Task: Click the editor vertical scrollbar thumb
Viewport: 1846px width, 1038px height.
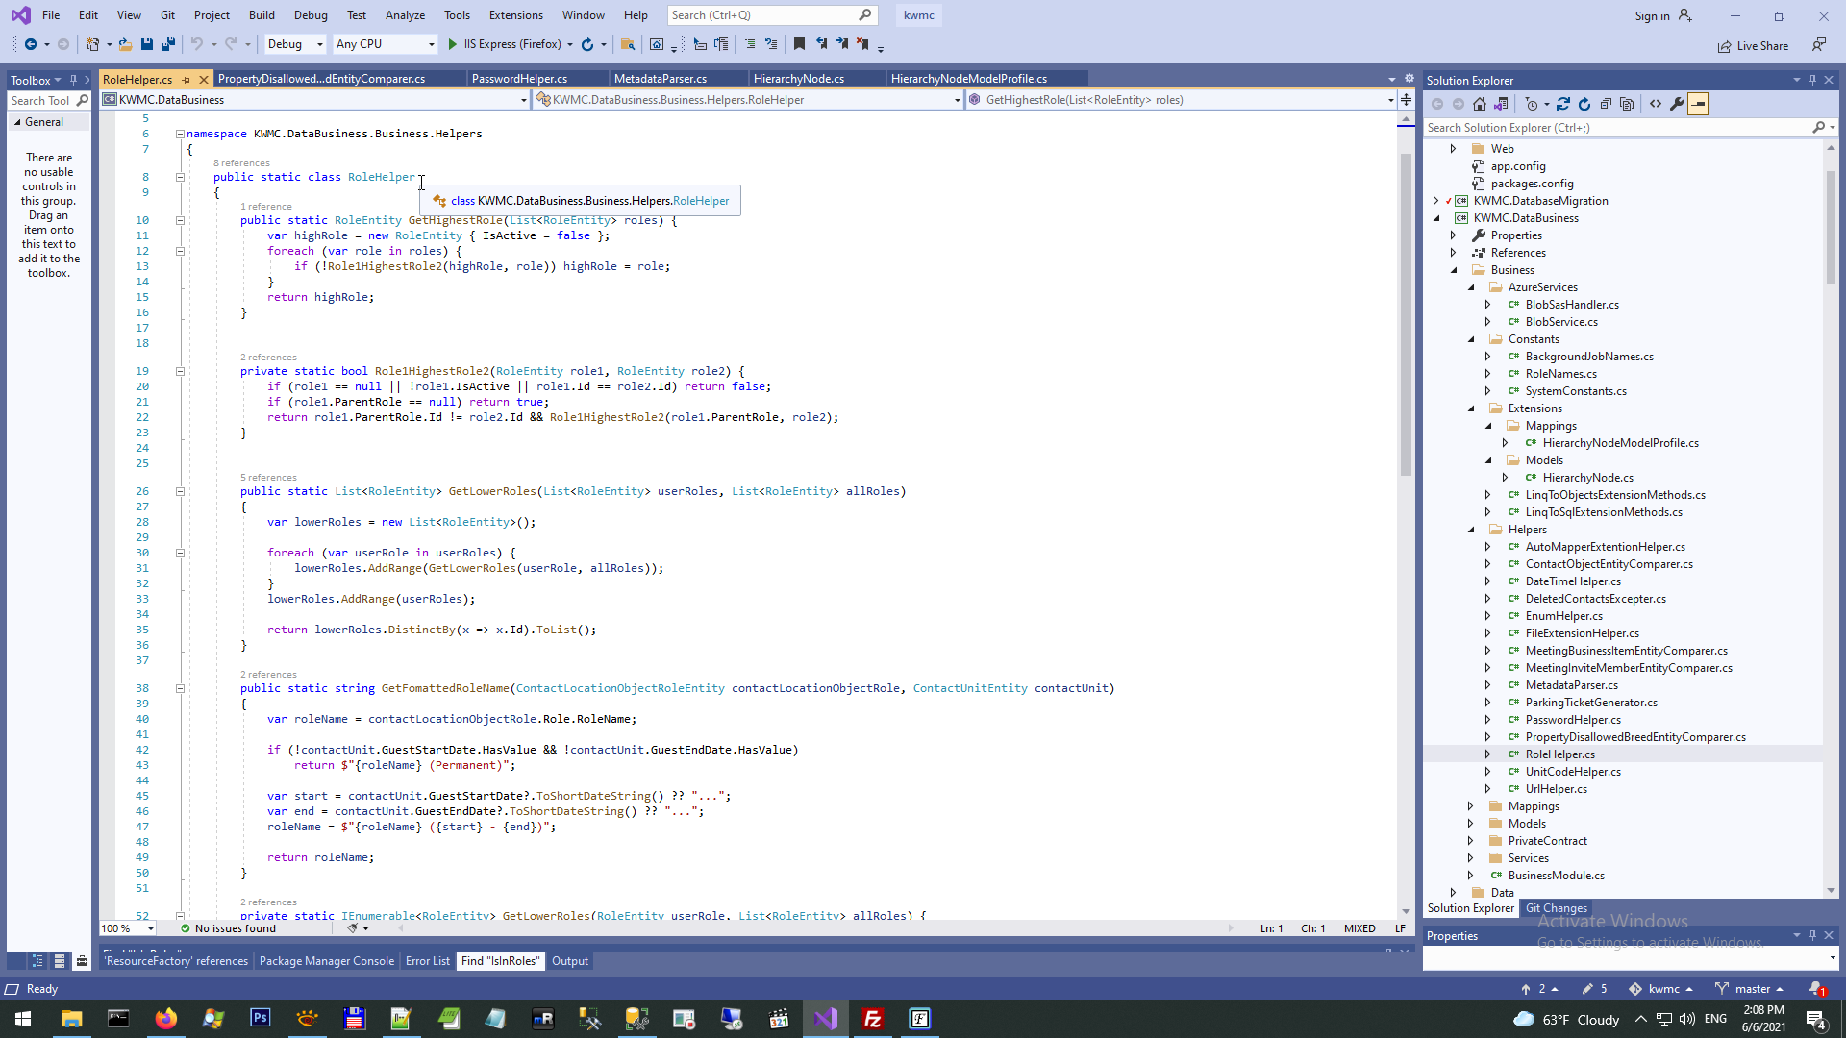Action: 1406,312
